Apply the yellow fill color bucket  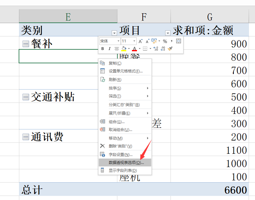124,49
